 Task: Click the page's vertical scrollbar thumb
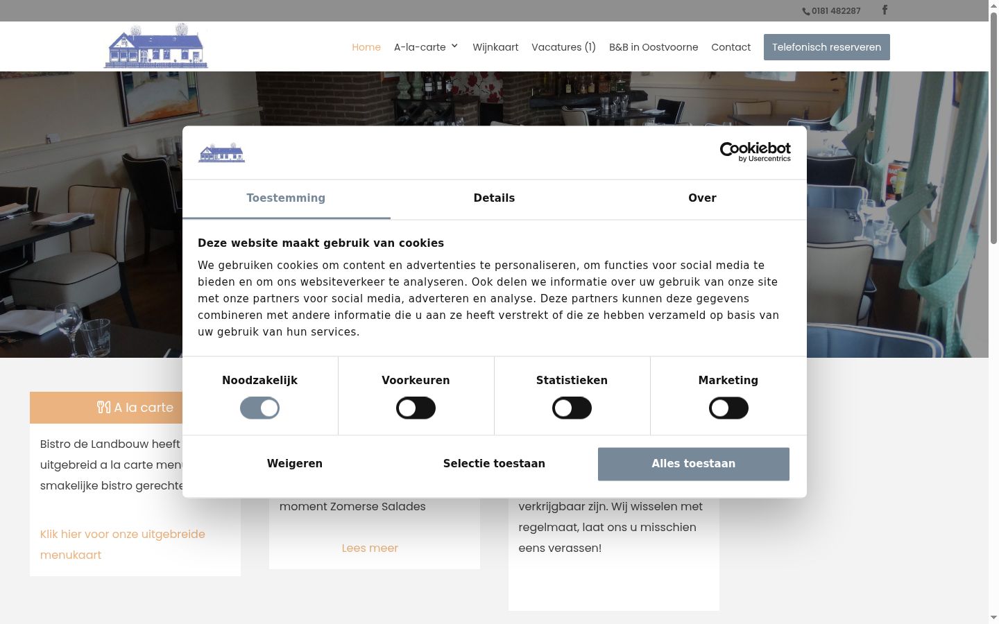point(993,128)
